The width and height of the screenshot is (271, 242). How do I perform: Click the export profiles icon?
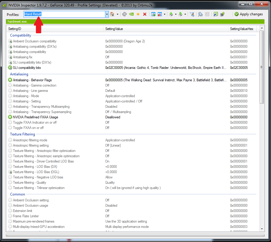[x=171, y=14]
